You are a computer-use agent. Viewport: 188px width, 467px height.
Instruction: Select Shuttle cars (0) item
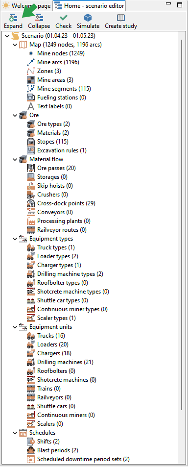click(56, 406)
